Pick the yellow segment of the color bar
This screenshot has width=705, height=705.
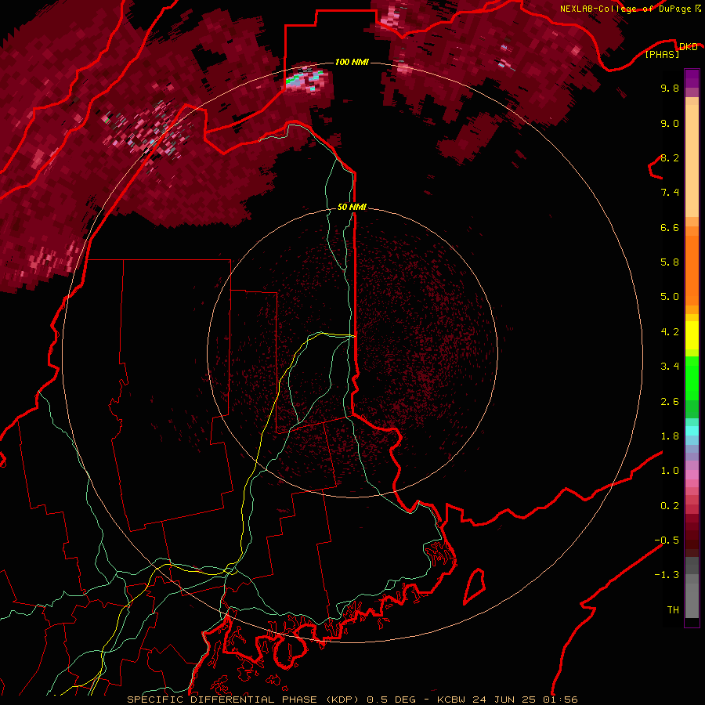pyautogui.click(x=692, y=335)
